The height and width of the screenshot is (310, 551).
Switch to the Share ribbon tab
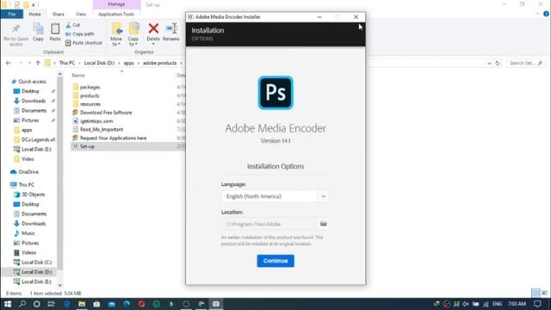click(x=59, y=14)
